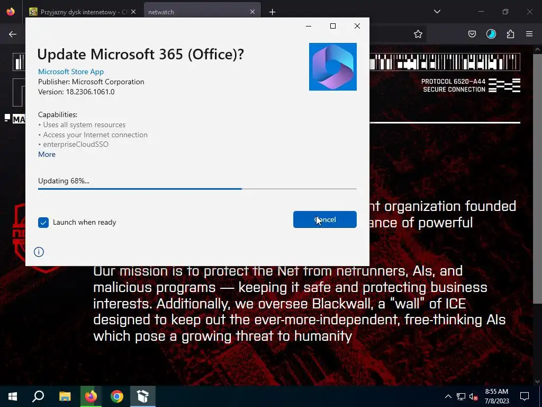This screenshot has width=542, height=407.
Task: Show hidden system tray icons
Action: pyautogui.click(x=448, y=396)
